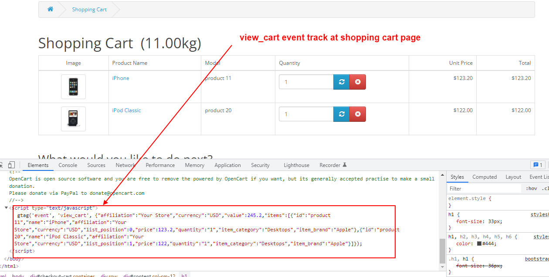Open the iPhone product link
The height and width of the screenshot is (277, 549).
click(121, 78)
